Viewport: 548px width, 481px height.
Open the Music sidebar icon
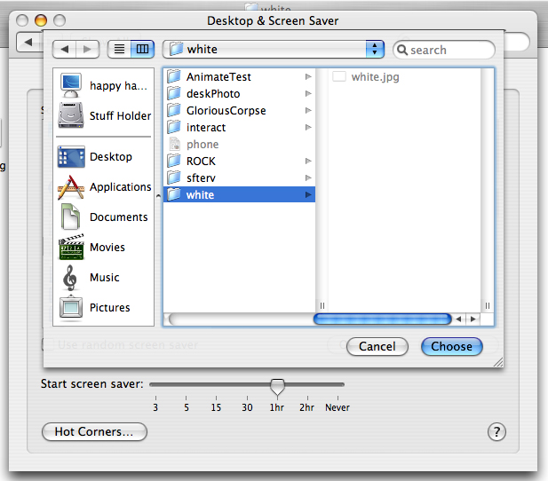[x=70, y=278]
